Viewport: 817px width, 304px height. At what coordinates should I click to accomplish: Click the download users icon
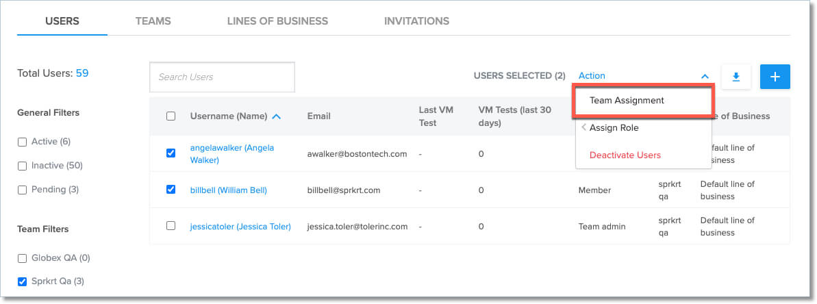point(736,77)
